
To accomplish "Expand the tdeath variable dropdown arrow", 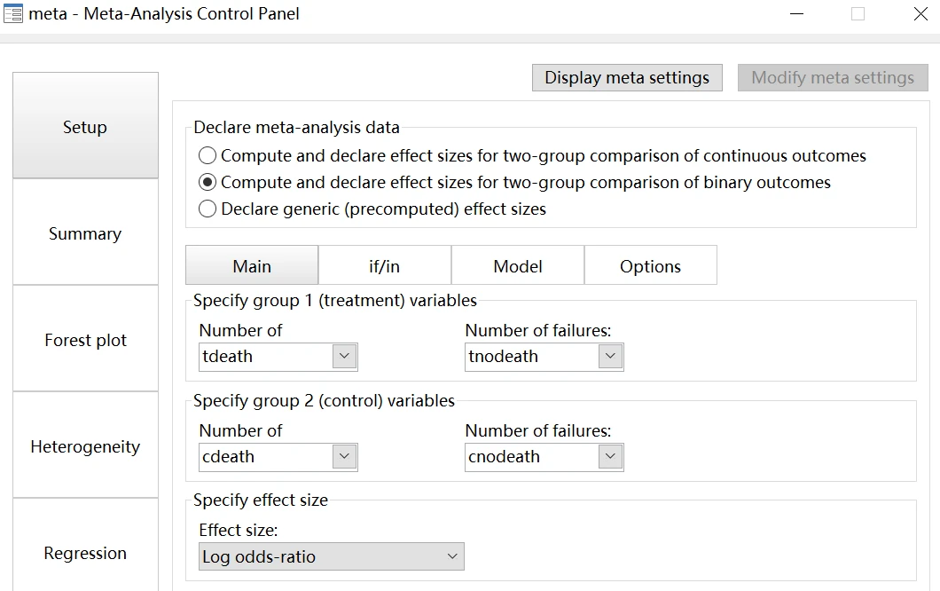I will tap(344, 357).
